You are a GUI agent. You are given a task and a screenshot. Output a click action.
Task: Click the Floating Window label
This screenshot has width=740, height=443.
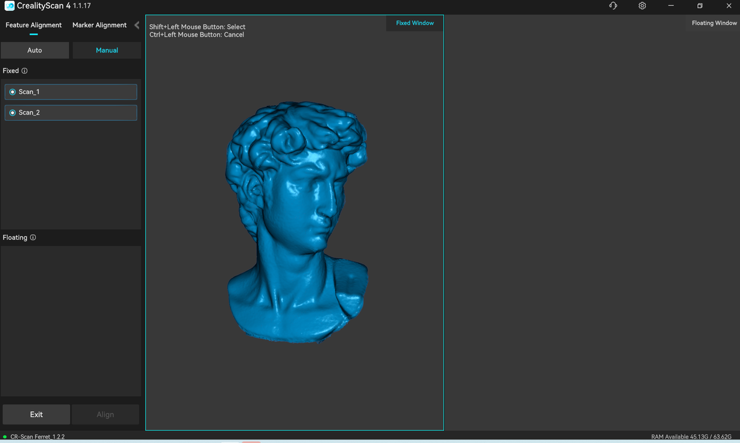coord(714,23)
